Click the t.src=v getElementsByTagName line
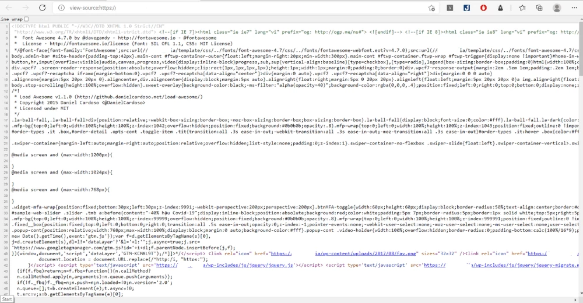This screenshot has width=583, height=303. [70, 294]
